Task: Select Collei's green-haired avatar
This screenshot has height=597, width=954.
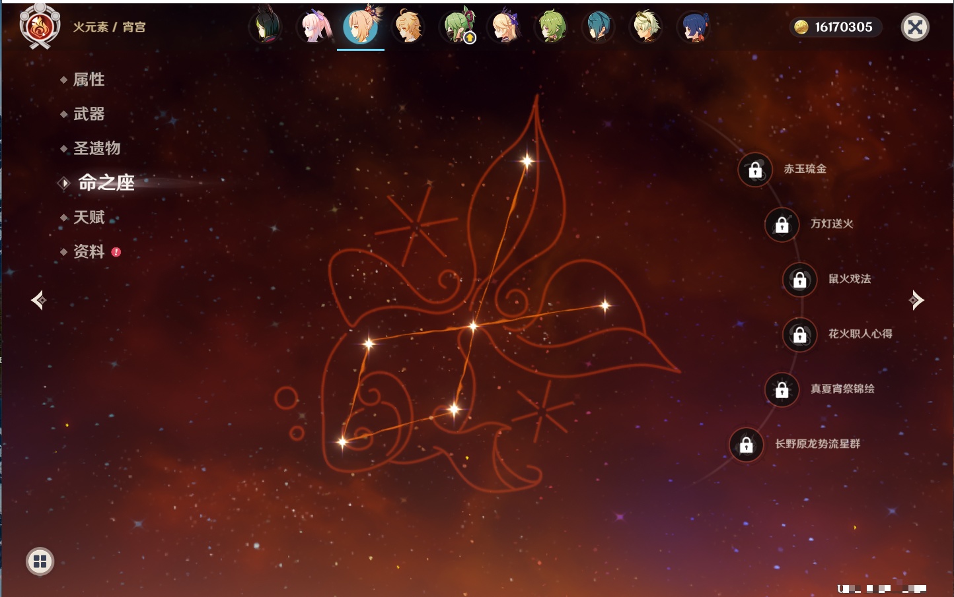Action: 551,27
